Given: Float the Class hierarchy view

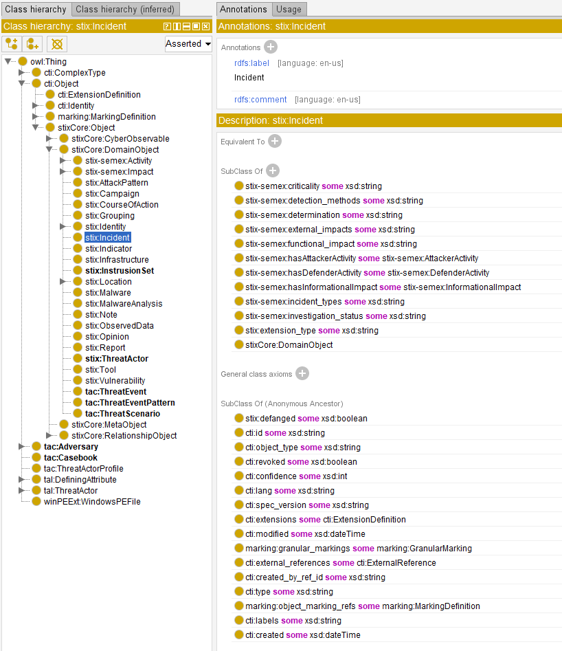Looking at the screenshot, I should [196, 26].
